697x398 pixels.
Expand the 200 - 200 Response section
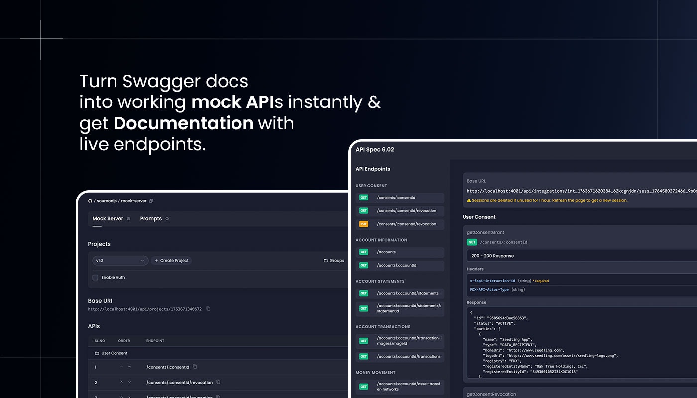coord(573,255)
